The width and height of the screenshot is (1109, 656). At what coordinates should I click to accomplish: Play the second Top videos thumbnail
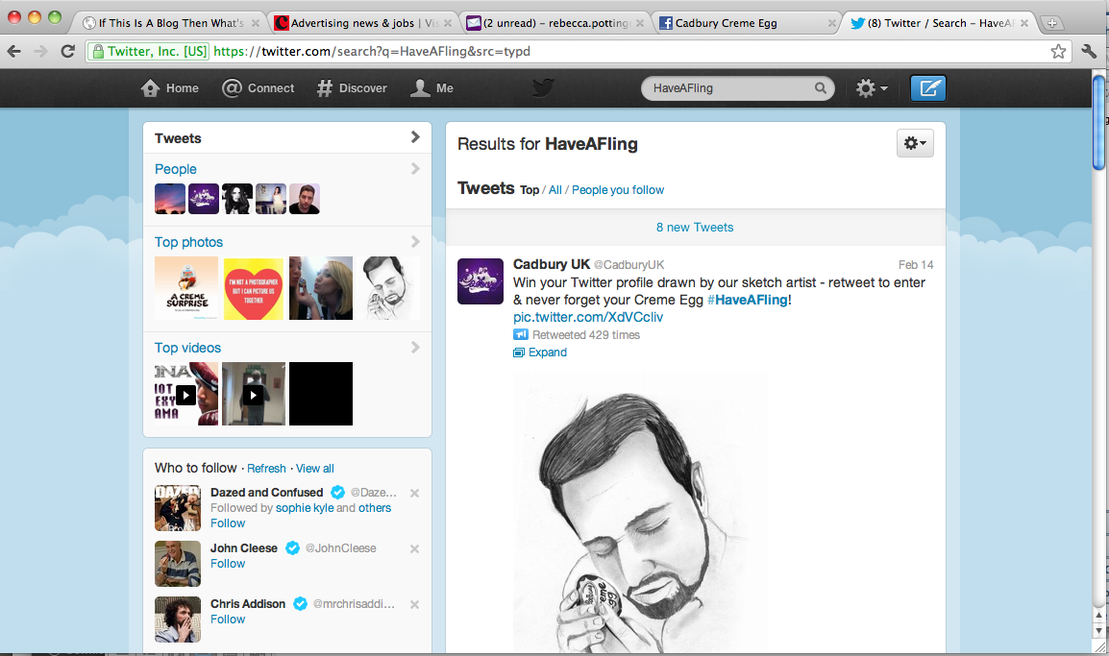click(253, 394)
